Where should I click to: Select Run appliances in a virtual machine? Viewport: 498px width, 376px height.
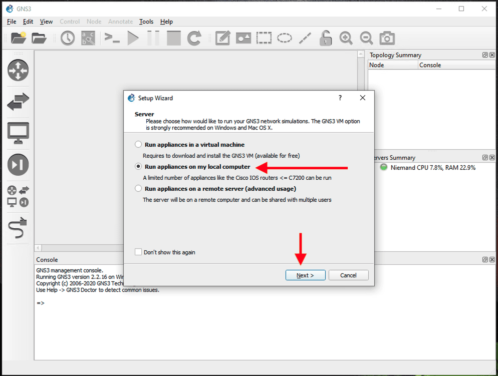139,145
